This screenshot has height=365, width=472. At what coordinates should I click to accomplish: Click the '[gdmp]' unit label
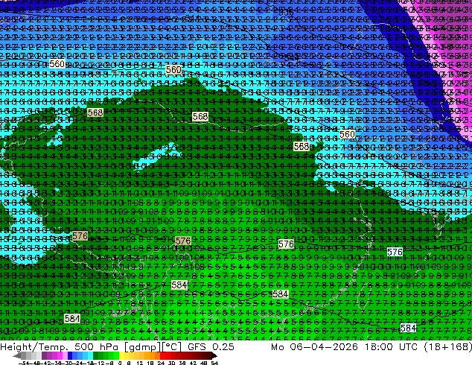click(143, 347)
